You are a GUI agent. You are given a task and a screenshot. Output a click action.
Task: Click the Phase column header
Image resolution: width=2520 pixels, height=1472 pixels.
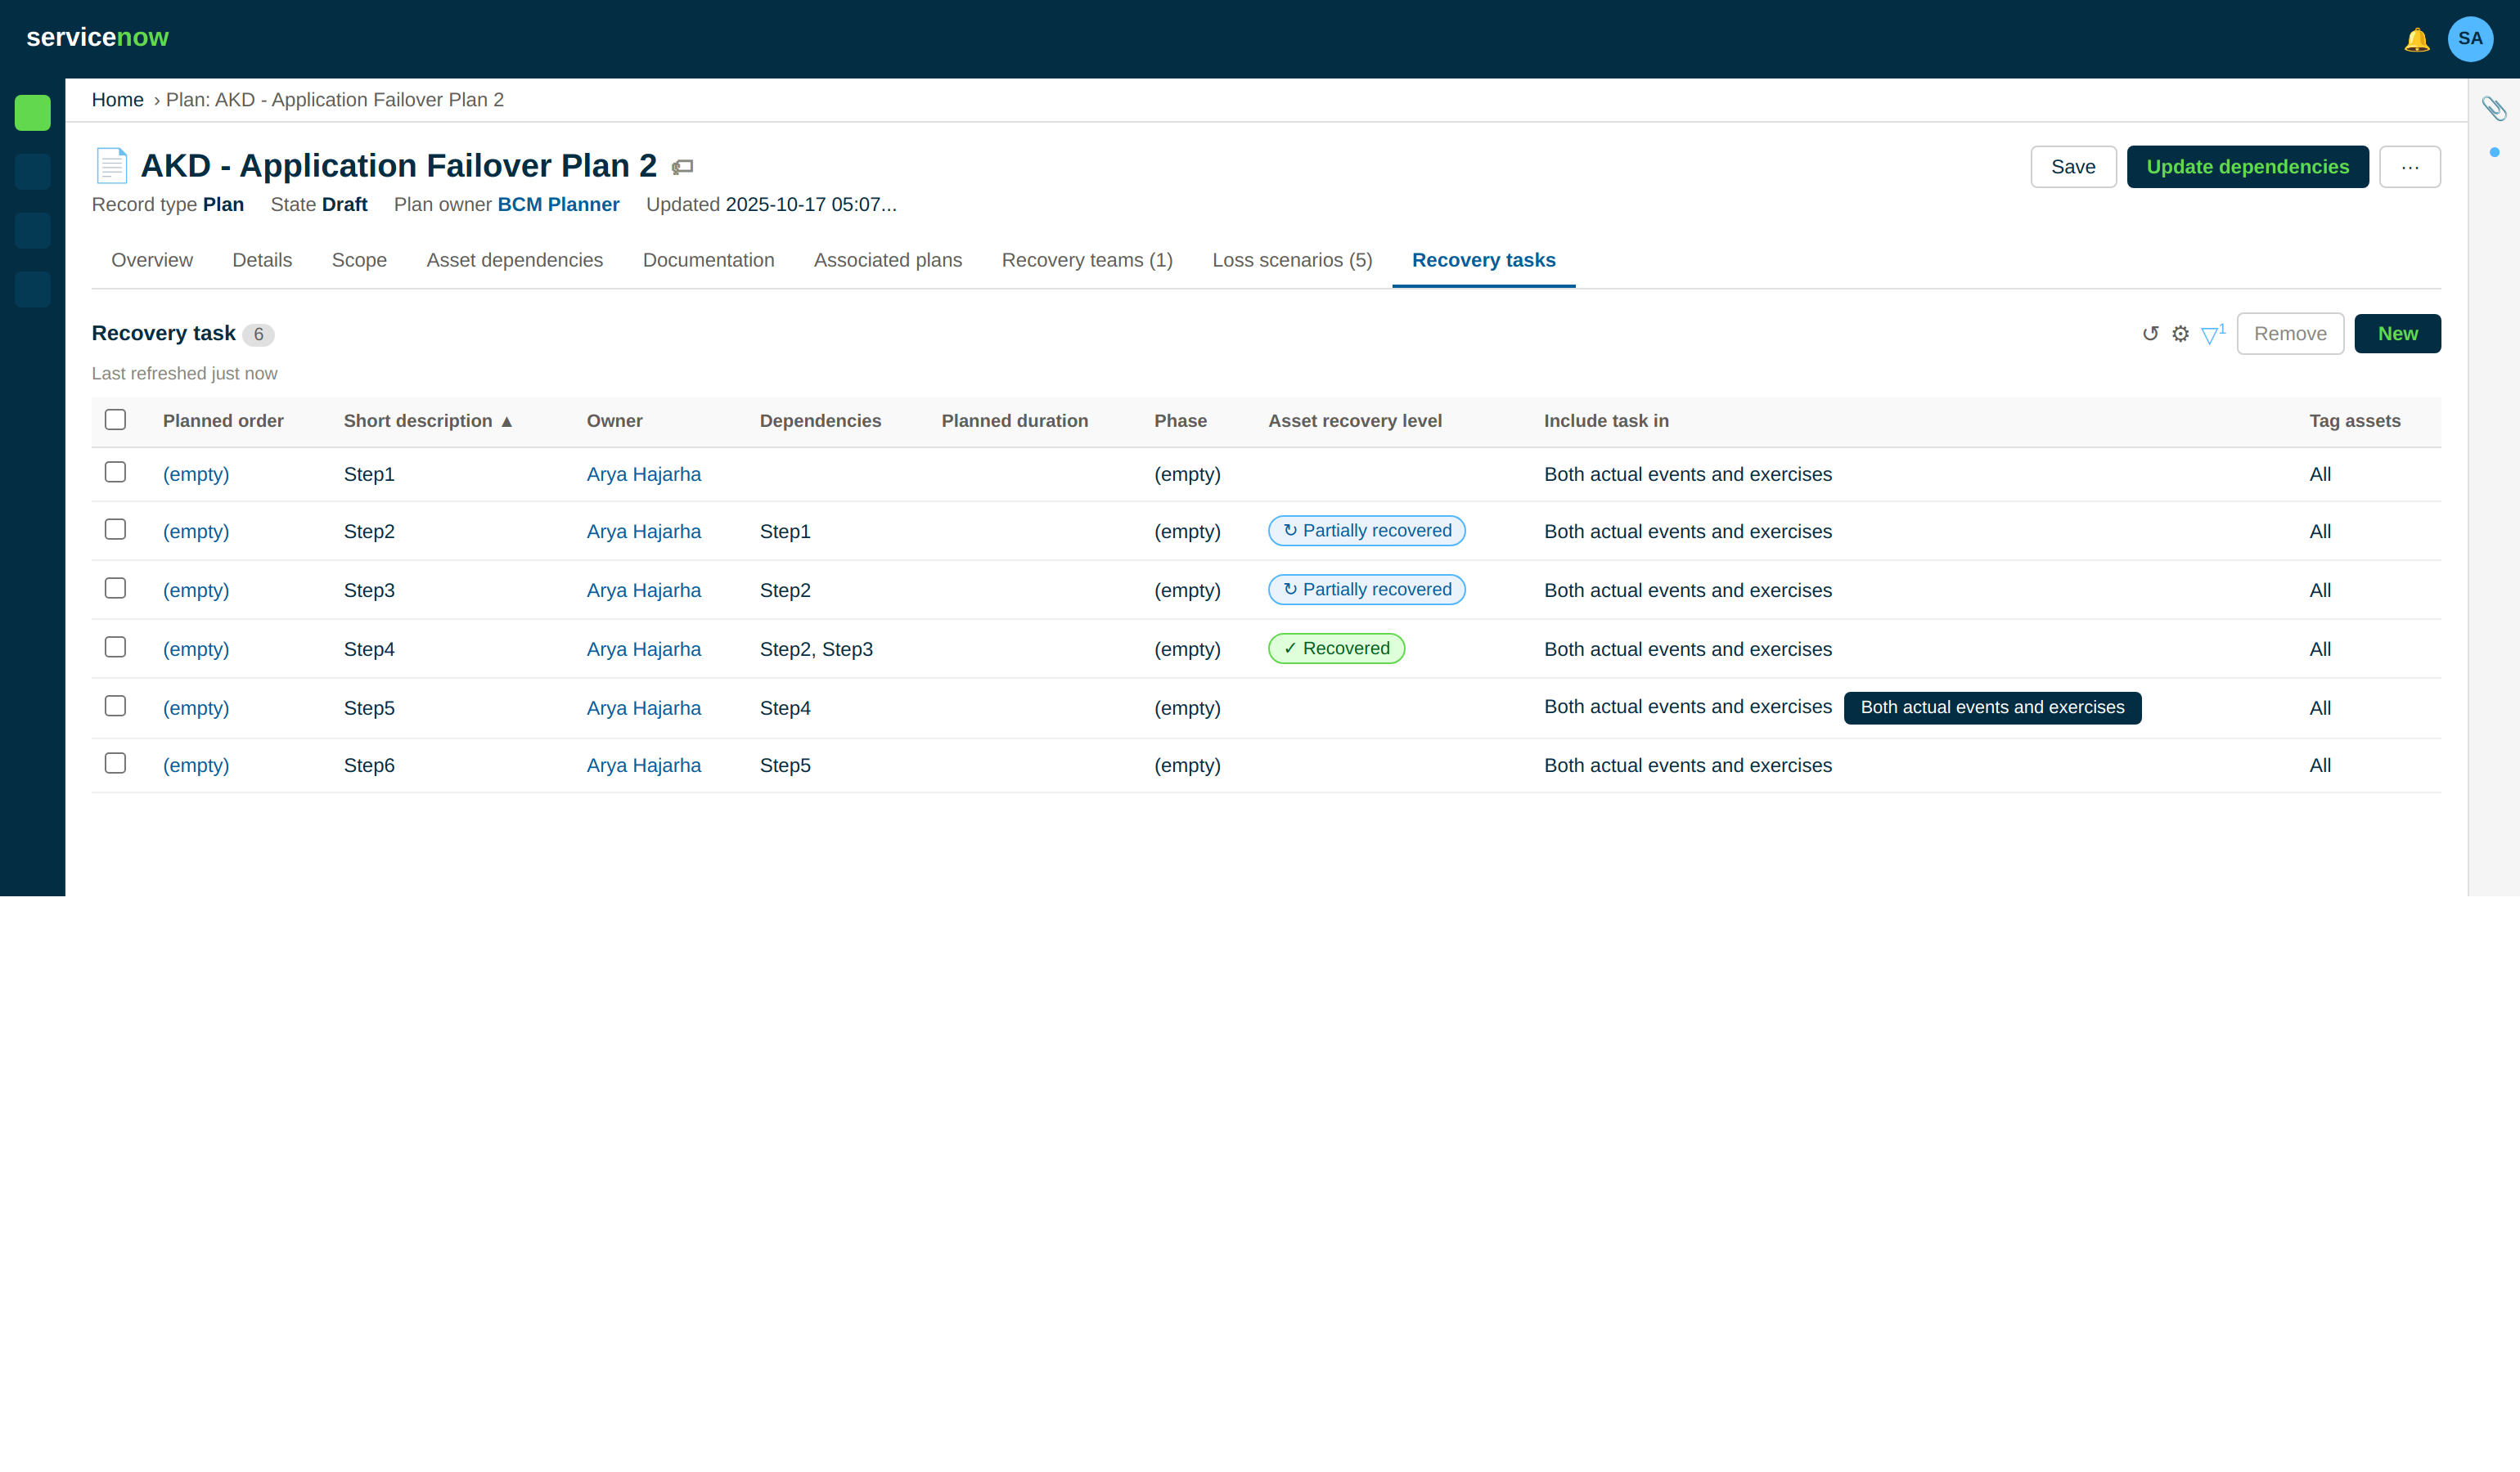[1180, 420]
